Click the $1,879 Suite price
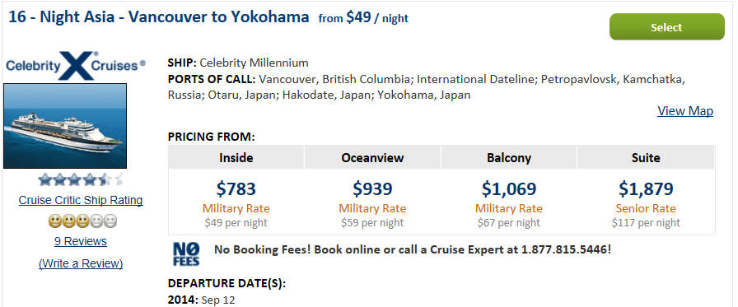The width and height of the screenshot is (738, 307). click(x=646, y=189)
